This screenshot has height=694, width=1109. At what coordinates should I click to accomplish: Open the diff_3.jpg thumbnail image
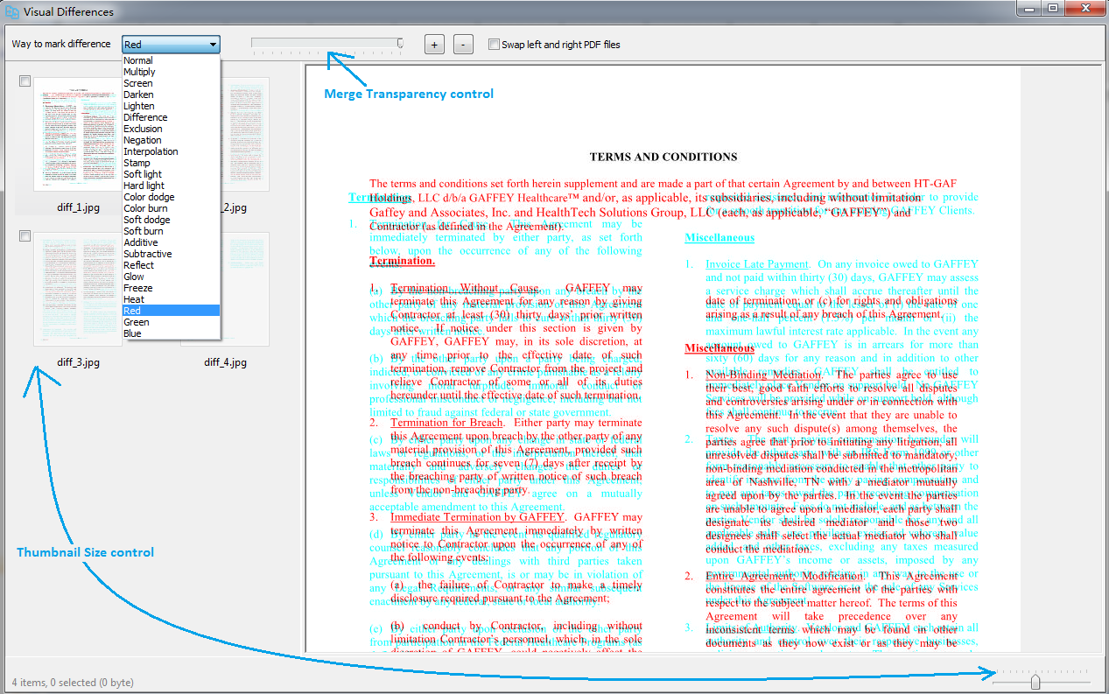[x=78, y=289]
